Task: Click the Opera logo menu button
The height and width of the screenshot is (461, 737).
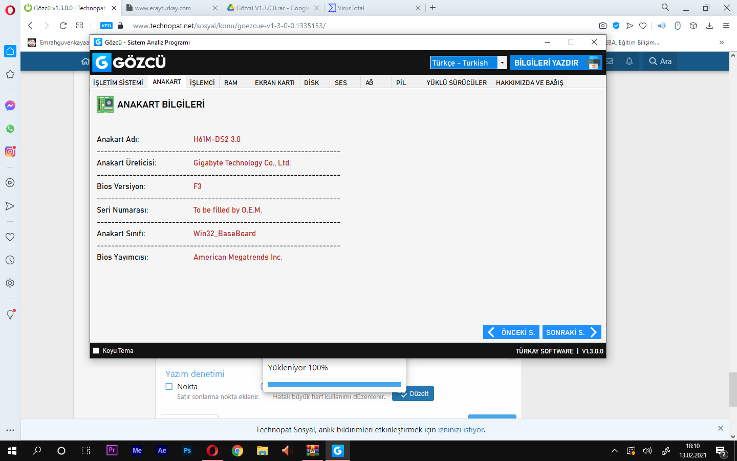Action: point(10,10)
